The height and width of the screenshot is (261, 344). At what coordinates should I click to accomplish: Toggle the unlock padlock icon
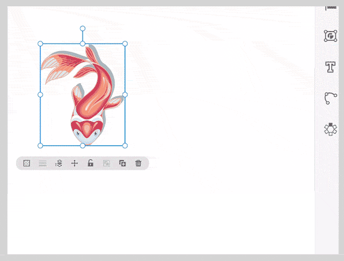91,163
